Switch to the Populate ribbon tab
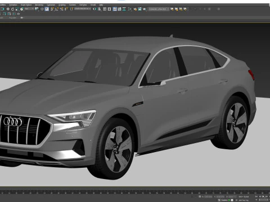 (12, 18)
